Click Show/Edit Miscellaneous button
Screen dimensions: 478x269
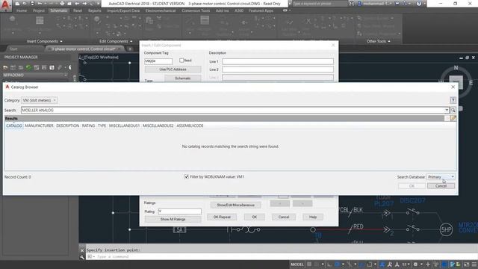[236, 205]
